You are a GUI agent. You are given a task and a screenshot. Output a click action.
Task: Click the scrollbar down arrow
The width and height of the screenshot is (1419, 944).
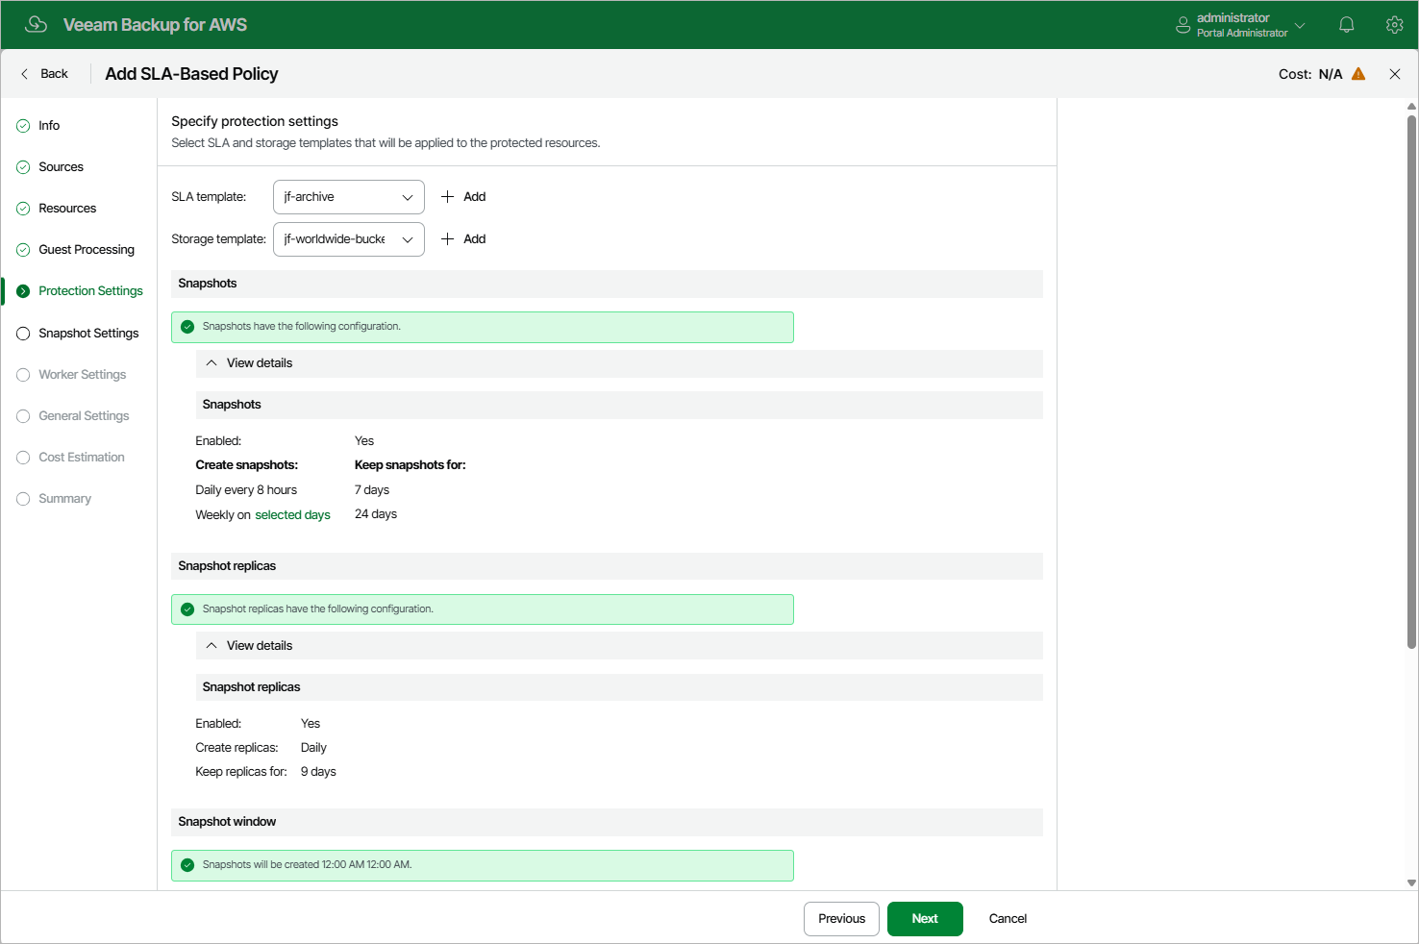tap(1411, 882)
